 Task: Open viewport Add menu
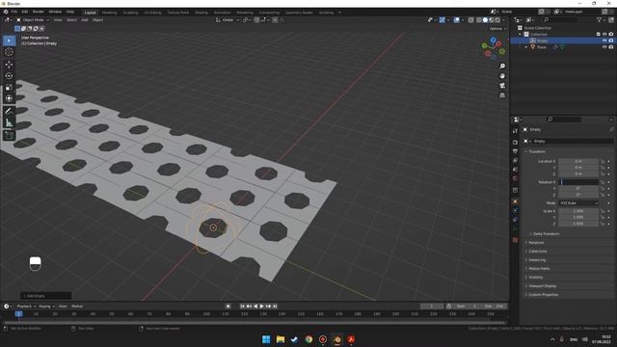coord(85,20)
